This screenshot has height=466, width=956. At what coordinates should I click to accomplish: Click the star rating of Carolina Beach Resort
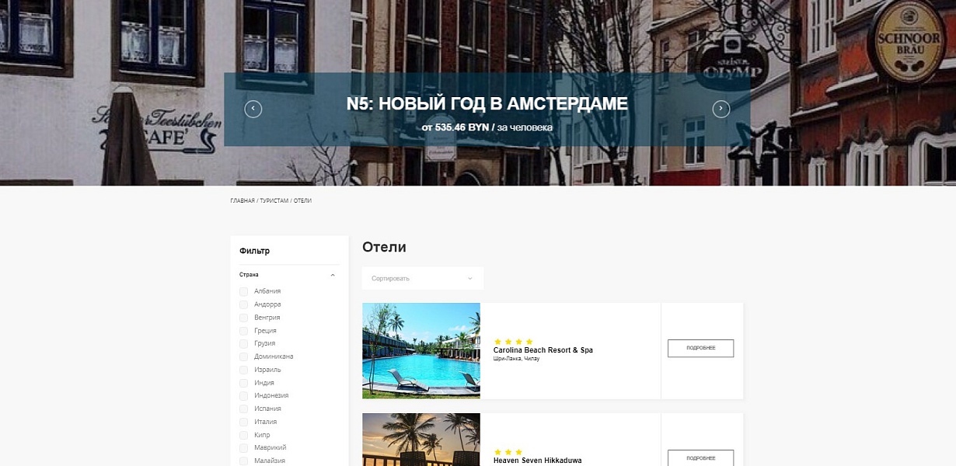point(514,342)
